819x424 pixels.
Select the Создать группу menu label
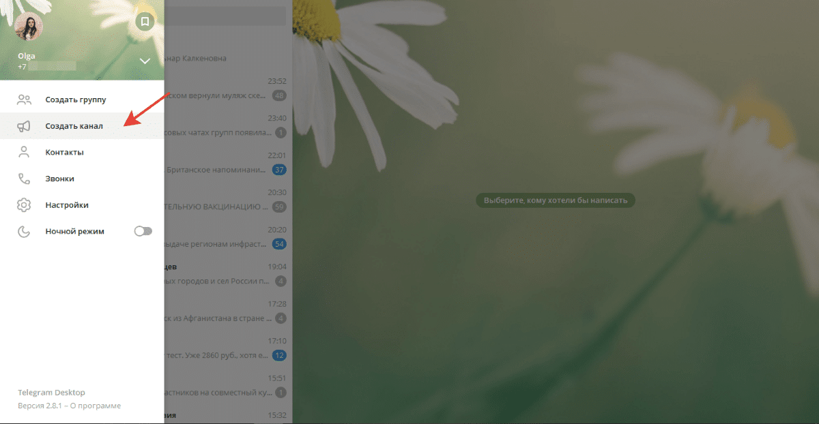point(76,100)
